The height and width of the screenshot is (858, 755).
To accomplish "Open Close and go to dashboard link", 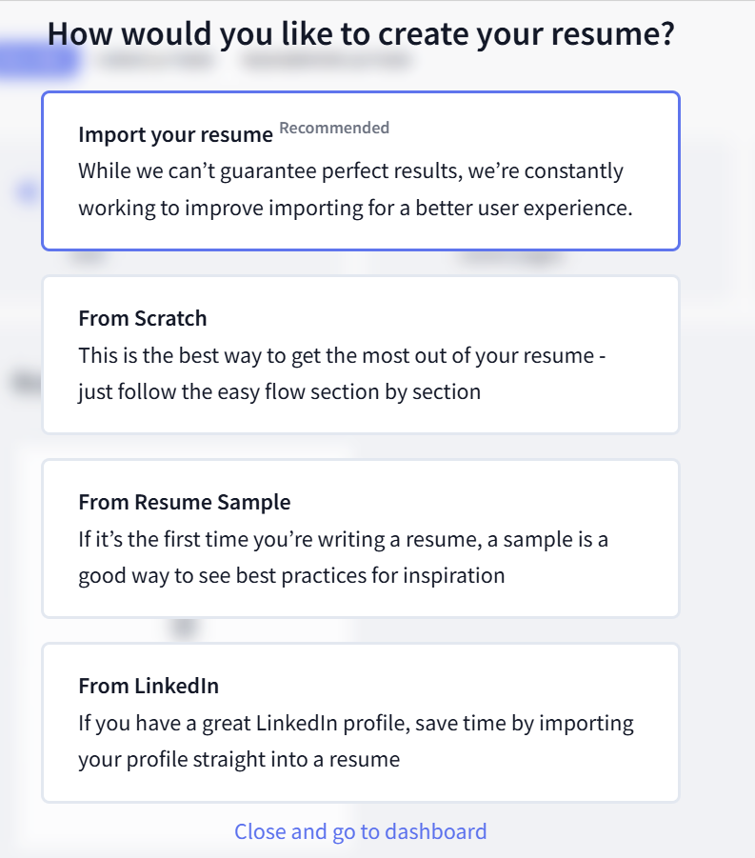I will pos(360,831).
